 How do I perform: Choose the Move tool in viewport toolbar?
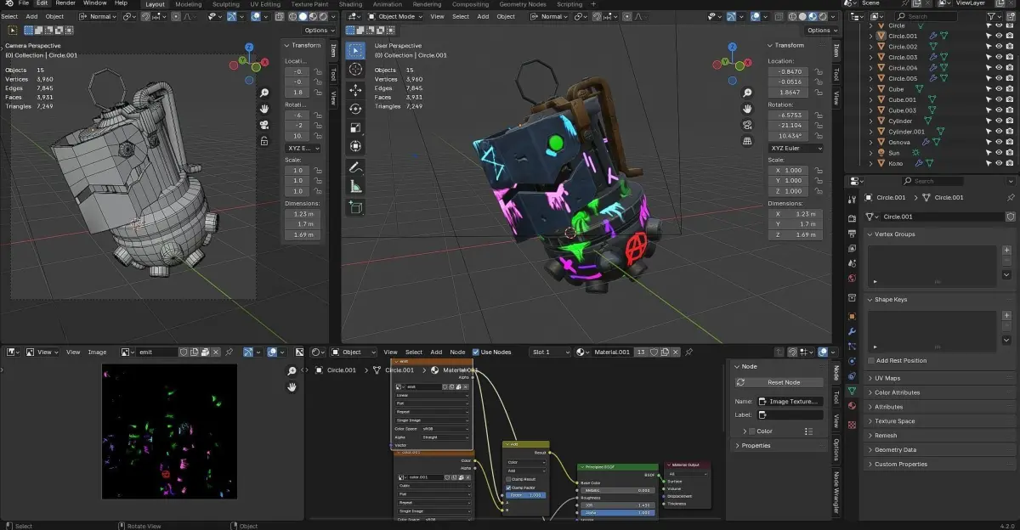click(x=355, y=90)
